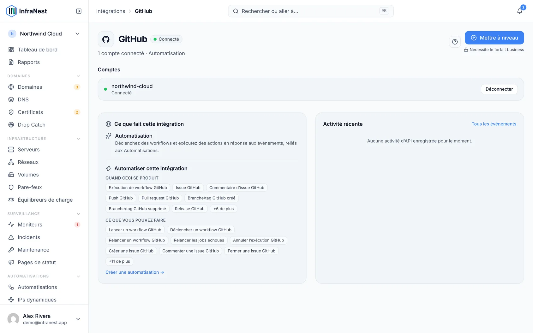Screen dimensions: 533x333
Task: Click the Rapports document icon
Action: click(11, 62)
